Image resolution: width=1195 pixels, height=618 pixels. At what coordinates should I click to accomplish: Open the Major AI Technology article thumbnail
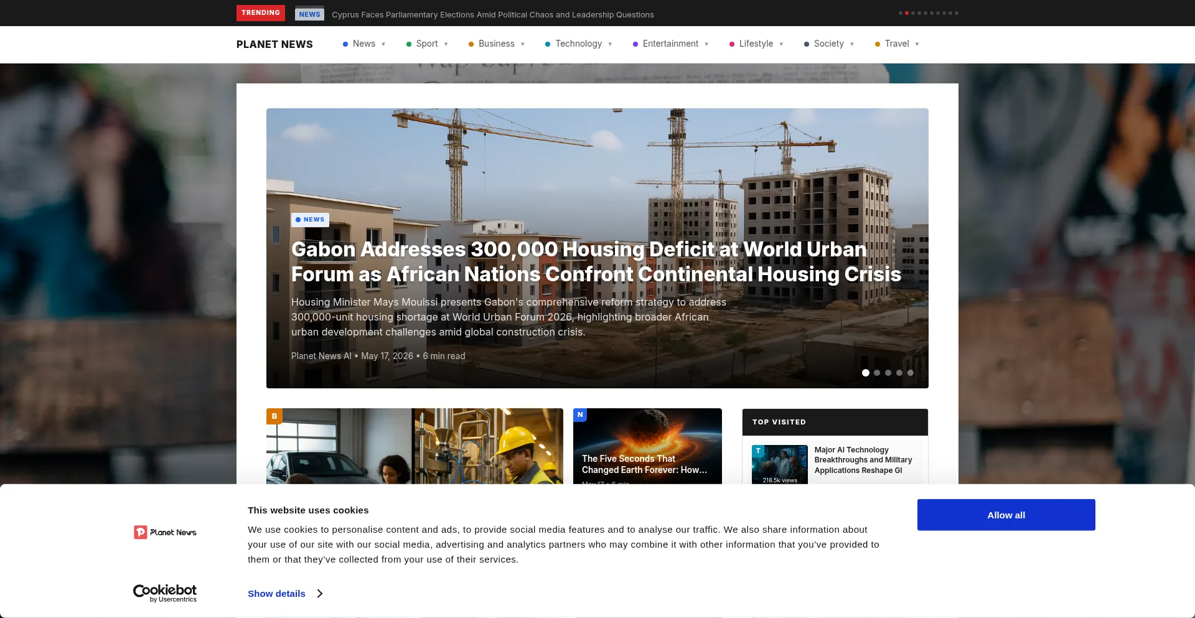(x=780, y=464)
